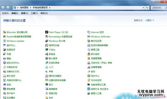Open the 英特尔® 核芯显卡 icon
Viewport: 167px width, 99px height.
pos(89,89)
